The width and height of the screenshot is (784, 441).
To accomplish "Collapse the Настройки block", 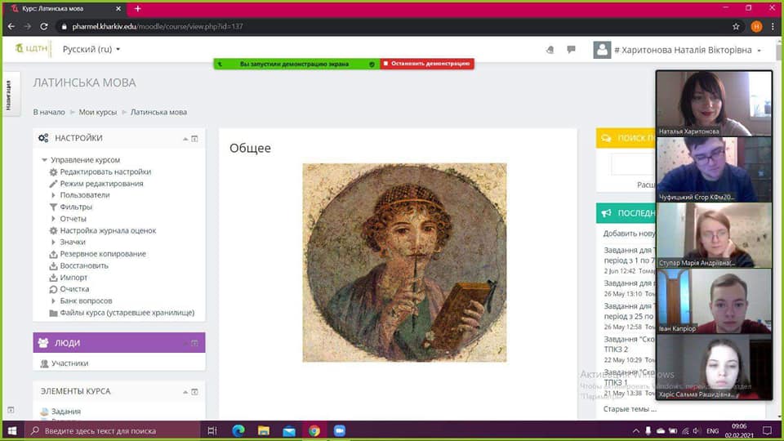I will pos(185,139).
